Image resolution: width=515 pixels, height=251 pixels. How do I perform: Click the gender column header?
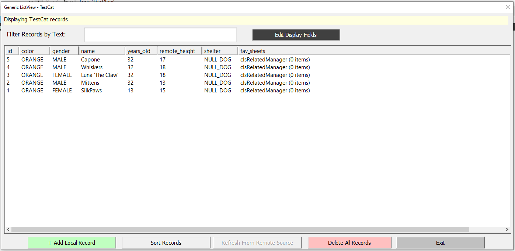(x=64, y=51)
